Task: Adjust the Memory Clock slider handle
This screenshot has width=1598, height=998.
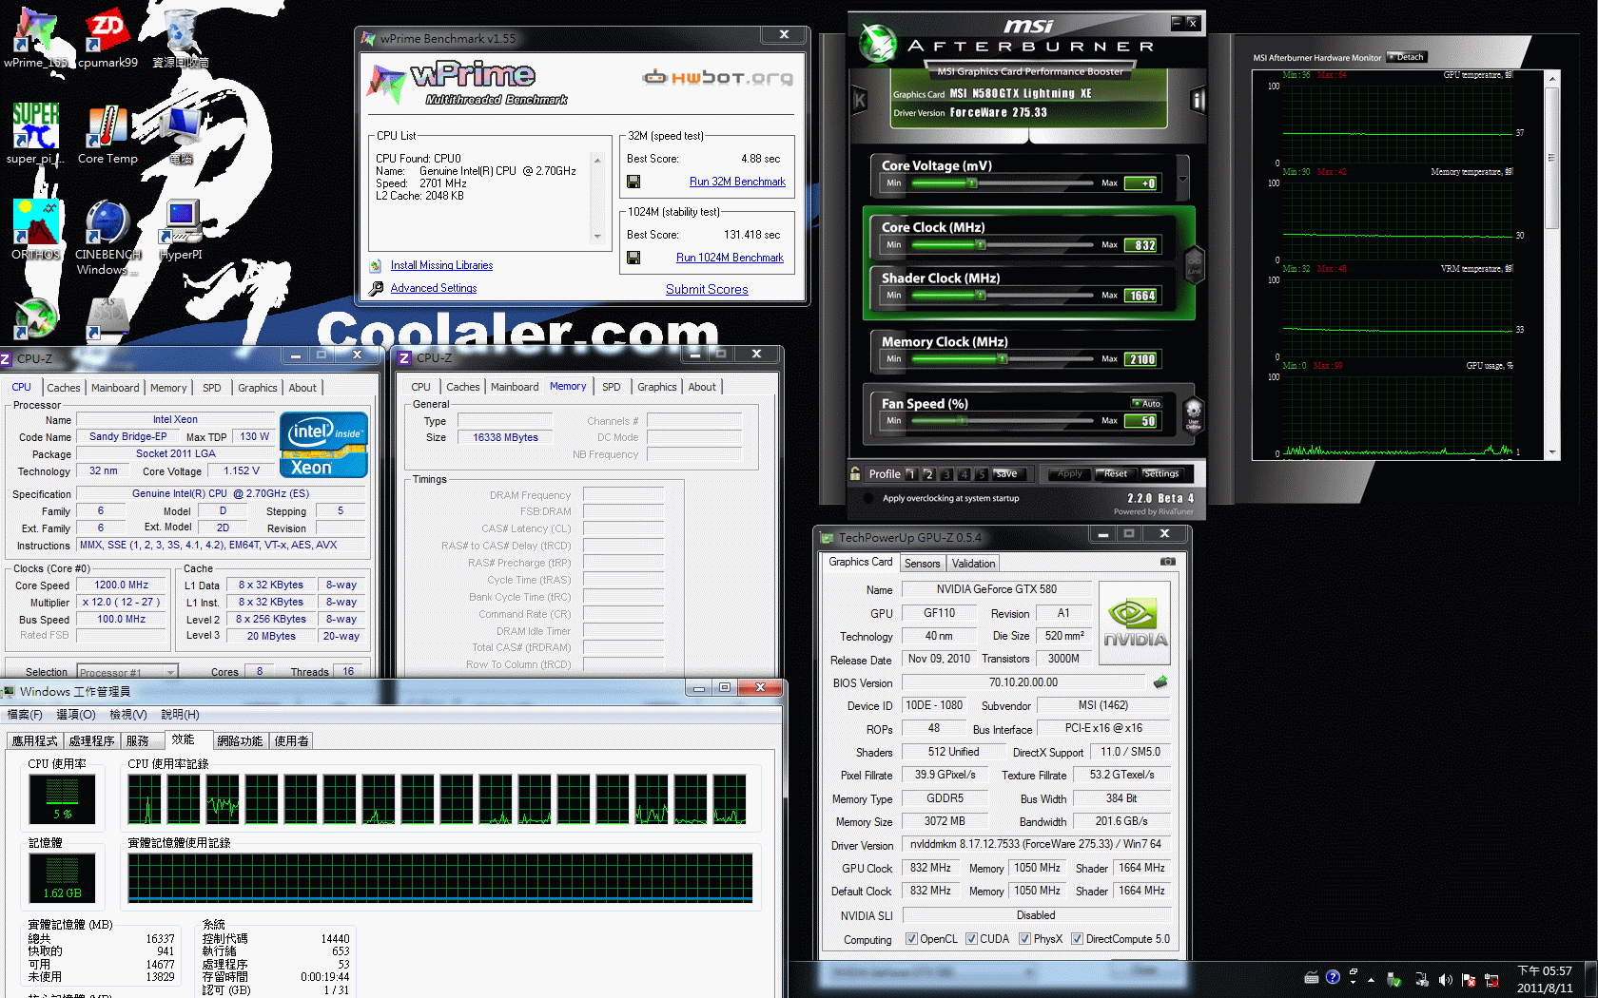Action: pyautogui.click(x=1003, y=359)
